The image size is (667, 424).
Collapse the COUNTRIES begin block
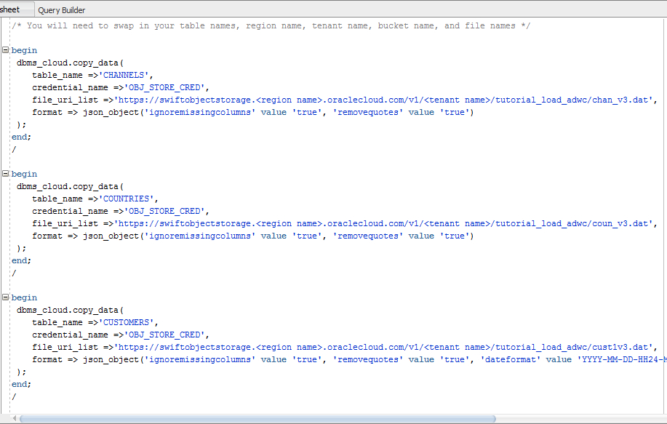(6, 174)
